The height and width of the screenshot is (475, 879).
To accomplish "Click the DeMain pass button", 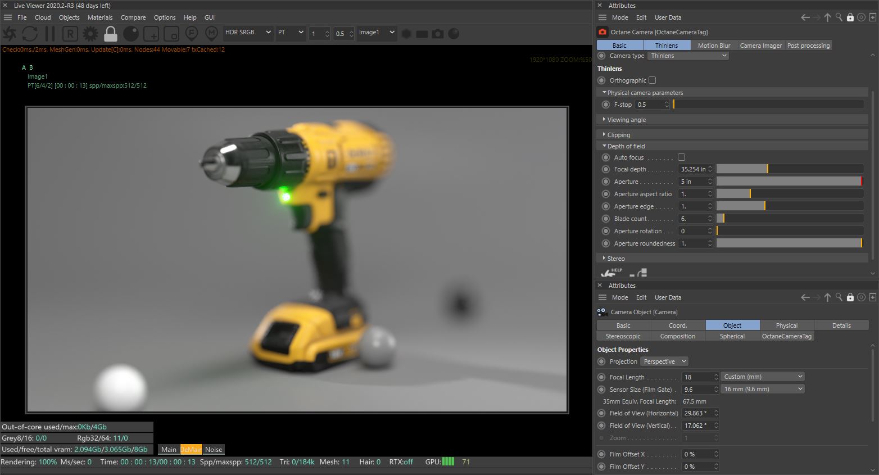I will click(191, 450).
